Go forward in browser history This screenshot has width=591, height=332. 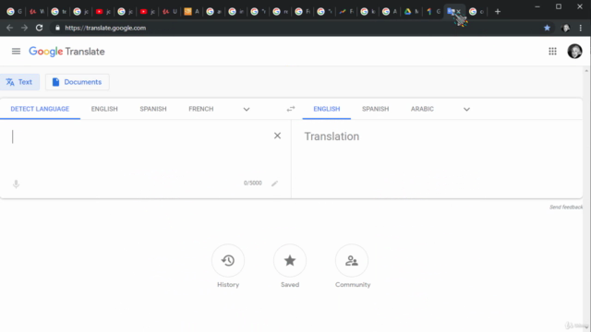click(24, 28)
